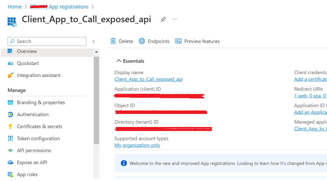Open App roles menu item
The height and width of the screenshot is (181, 327).
[27, 174]
